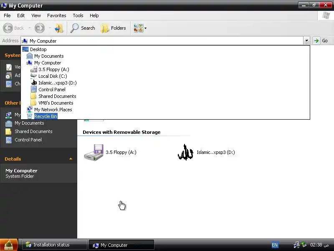Click My Network Places icon in dropdown
The image size is (334, 251).
[29, 110]
